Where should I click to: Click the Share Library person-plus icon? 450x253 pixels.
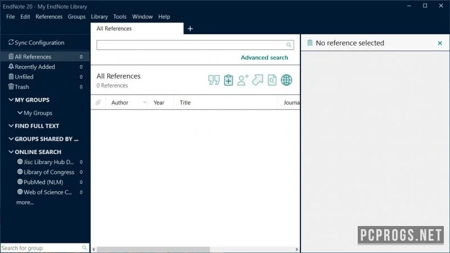pos(243,80)
